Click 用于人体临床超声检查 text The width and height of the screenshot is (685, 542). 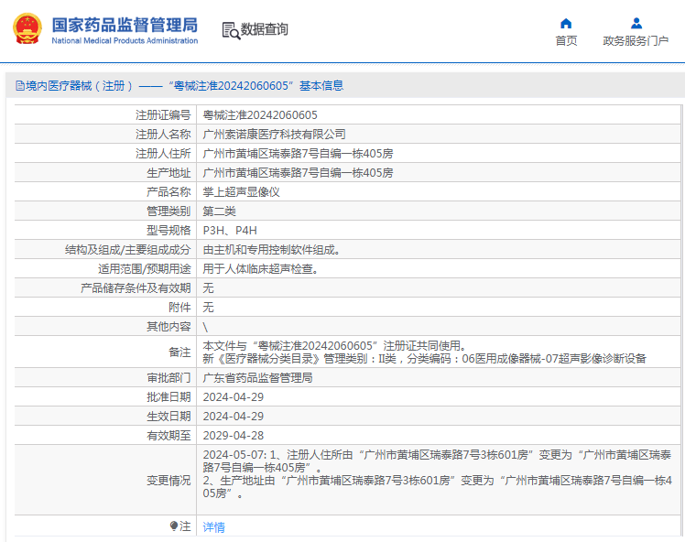tap(260, 269)
